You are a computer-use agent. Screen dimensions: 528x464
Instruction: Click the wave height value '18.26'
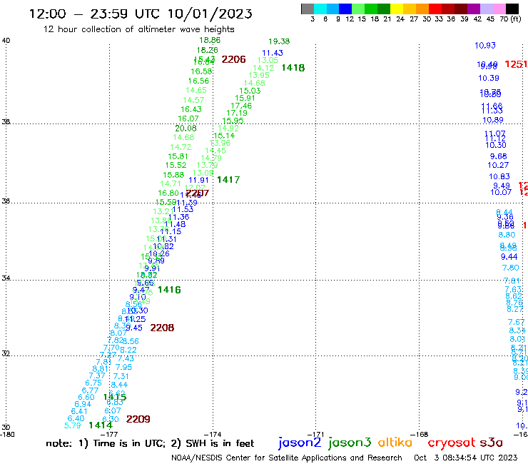(x=208, y=50)
